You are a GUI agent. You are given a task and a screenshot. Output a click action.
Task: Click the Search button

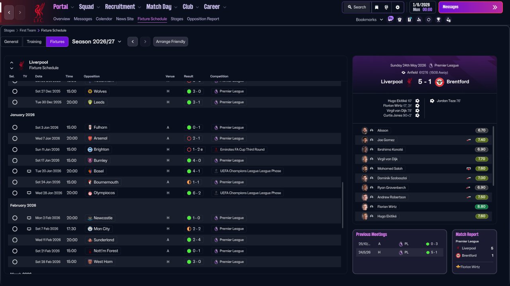pos(357,7)
